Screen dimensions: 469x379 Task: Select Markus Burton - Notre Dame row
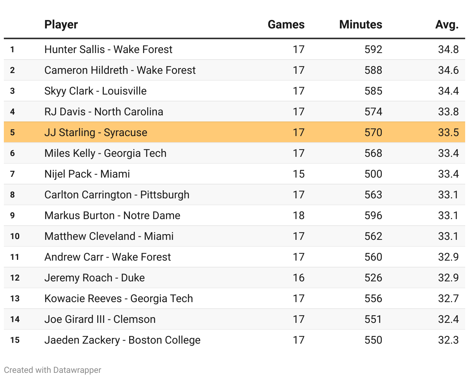[112, 216]
